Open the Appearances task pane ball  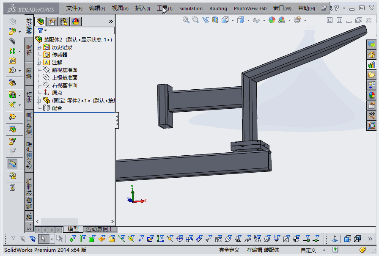coord(371,95)
